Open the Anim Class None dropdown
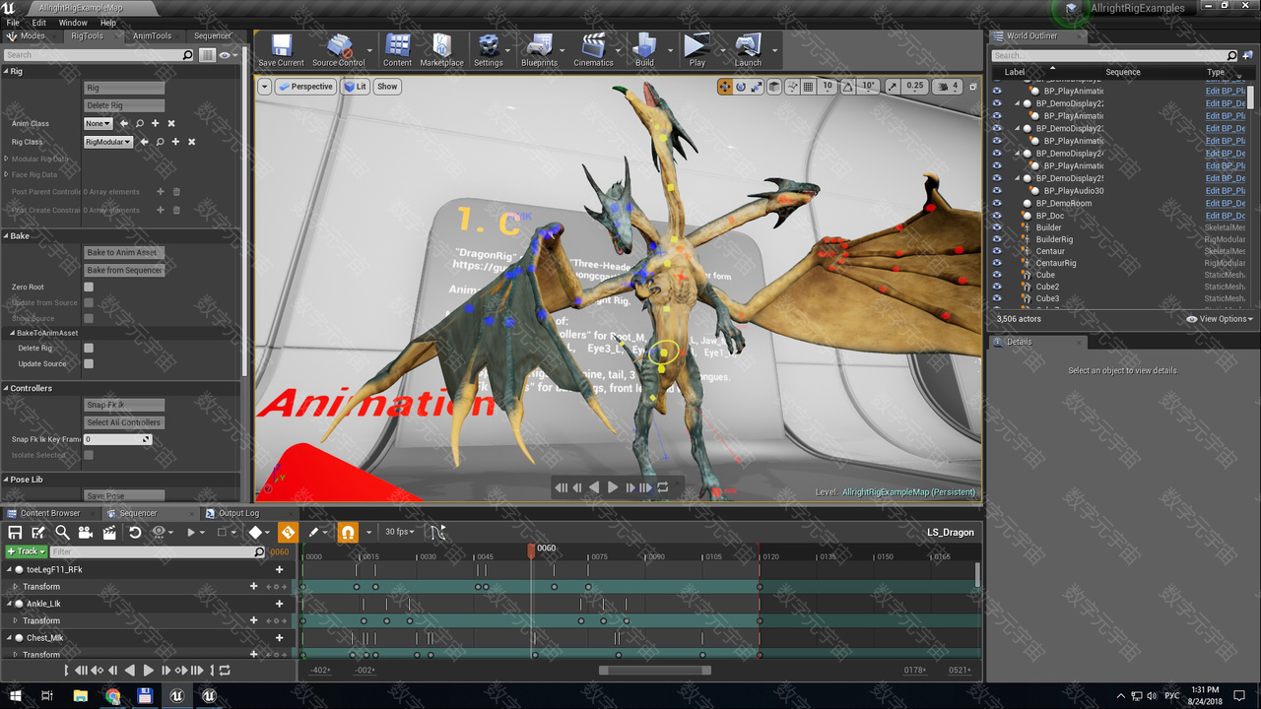1261x709 pixels. coord(99,123)
